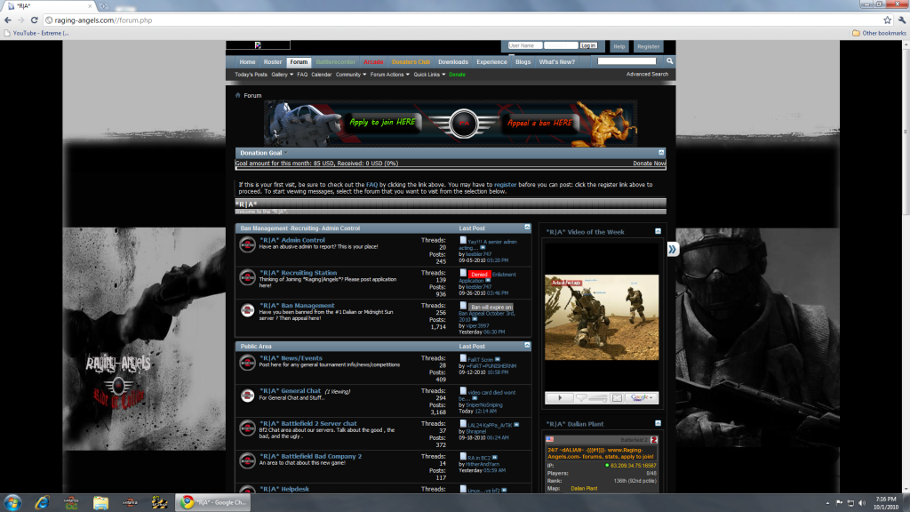This screenshot has height=512, width=910.
Task: Click the video player volume slider
Action: coord(599,397)
